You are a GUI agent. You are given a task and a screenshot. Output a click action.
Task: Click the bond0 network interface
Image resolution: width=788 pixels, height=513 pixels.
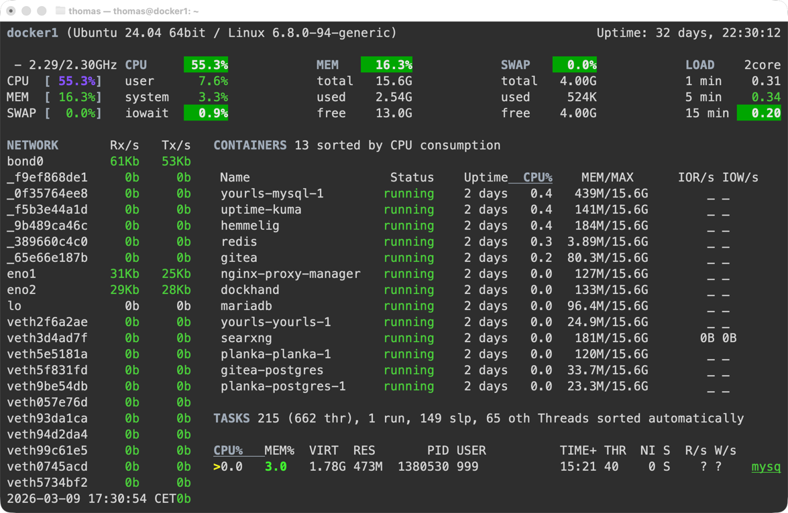[25, 161]
